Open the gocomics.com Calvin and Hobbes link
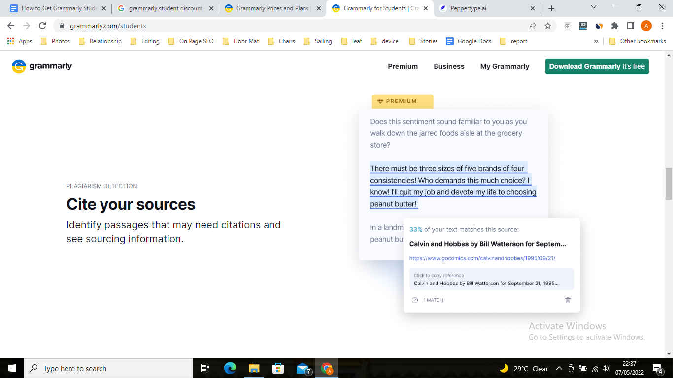Image resolution: width=673 pixels, height=378 pixels. [482, 258]
